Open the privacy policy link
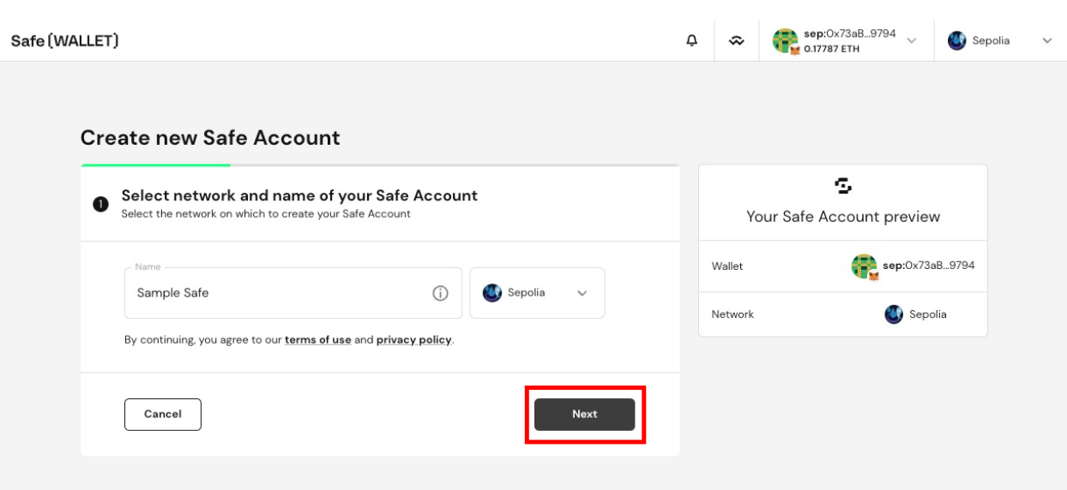 (x=414, y=340)
